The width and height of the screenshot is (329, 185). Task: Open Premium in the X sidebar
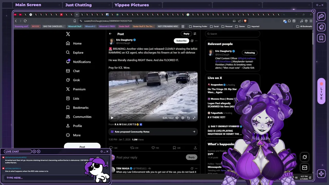(x=76, y=89)
